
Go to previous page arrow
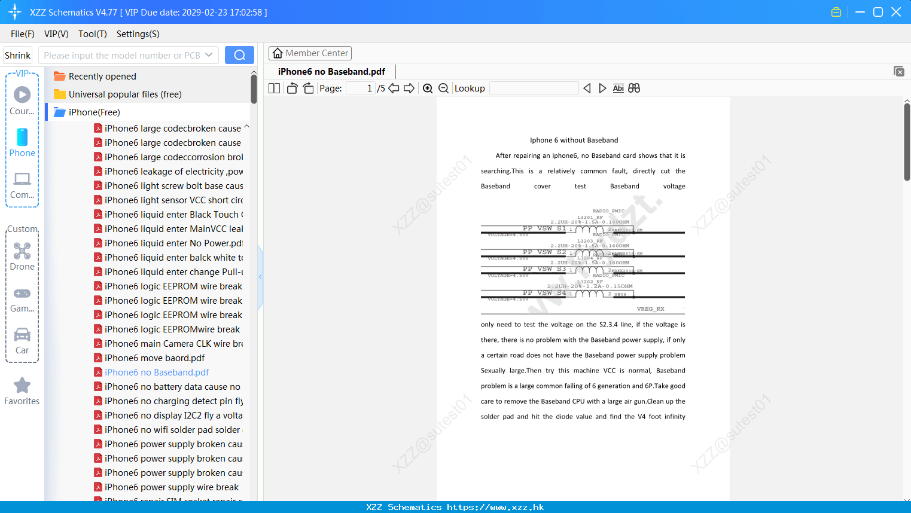394,88
